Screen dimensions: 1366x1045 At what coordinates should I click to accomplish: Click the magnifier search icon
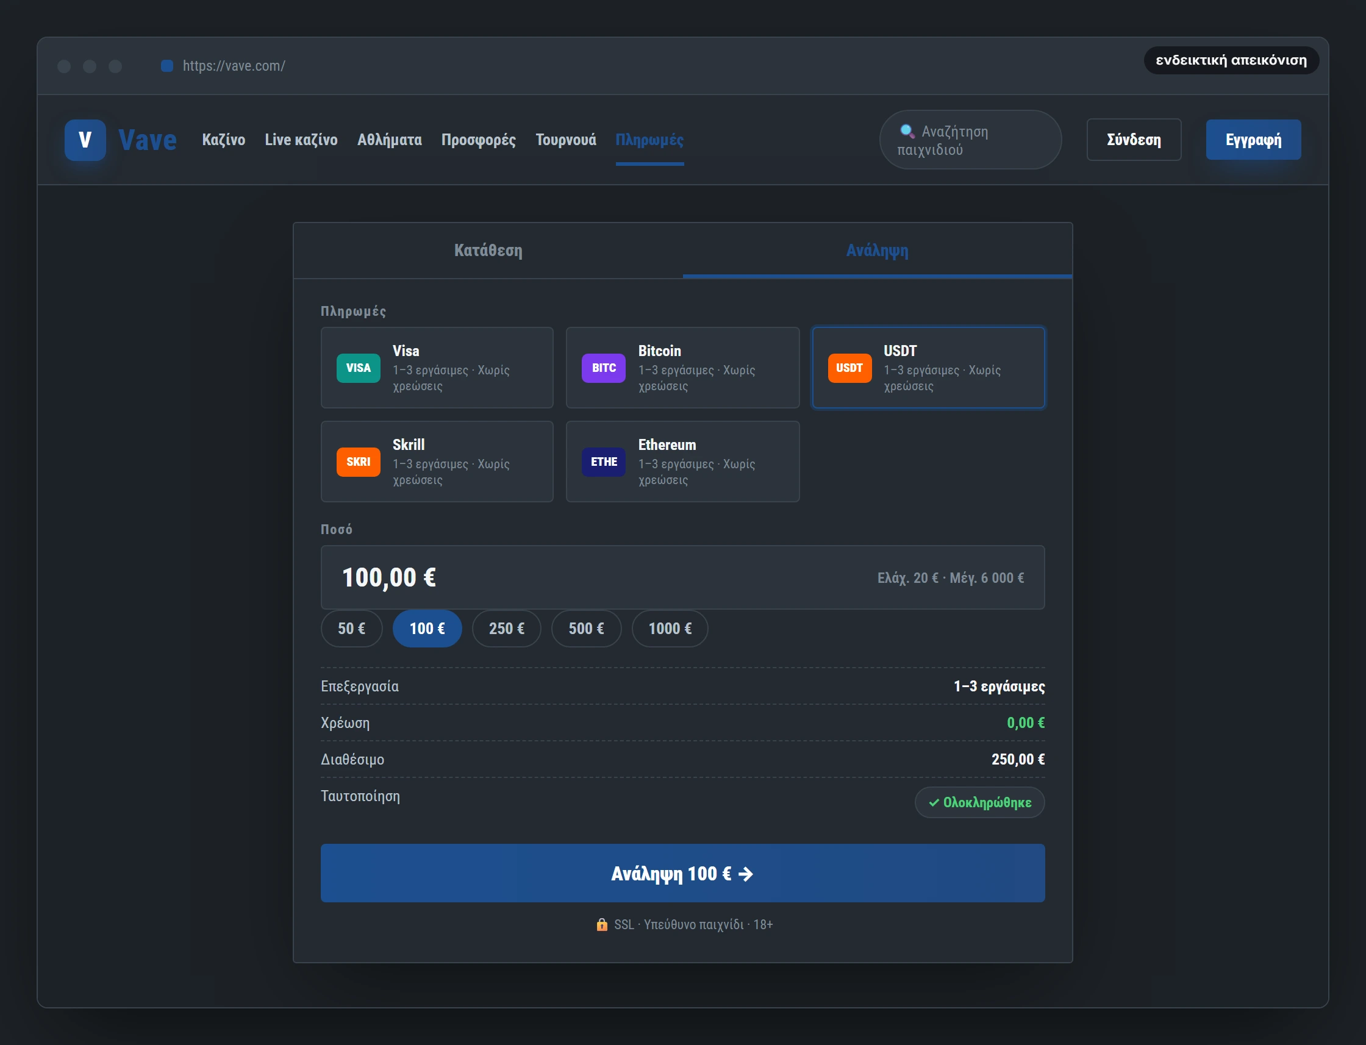907,131
